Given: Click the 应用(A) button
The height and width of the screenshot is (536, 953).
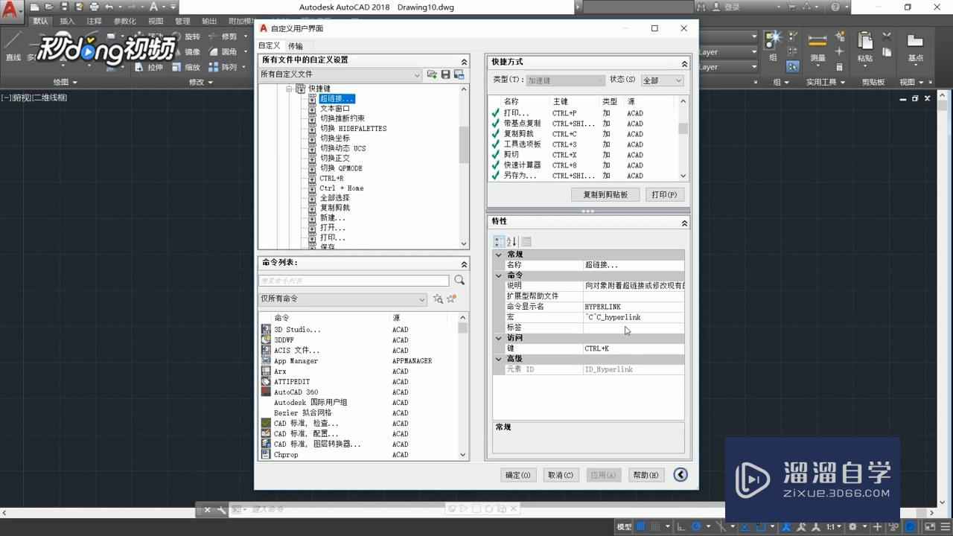Looking at the screenshot, I should coord(603,475).
